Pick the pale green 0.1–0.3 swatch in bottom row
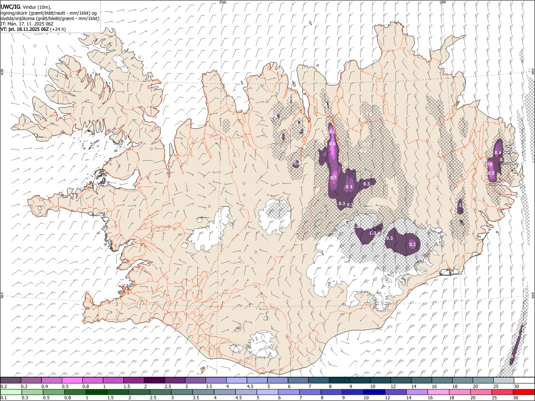 click(x=10, y=392)
